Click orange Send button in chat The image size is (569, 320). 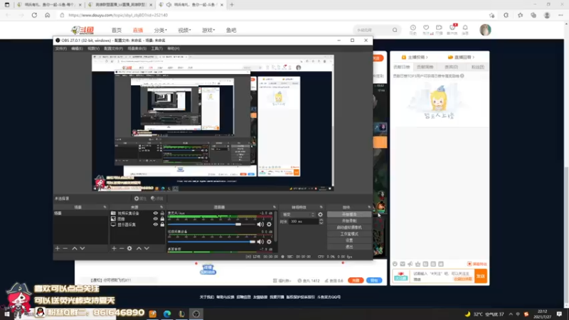[481, 276]
